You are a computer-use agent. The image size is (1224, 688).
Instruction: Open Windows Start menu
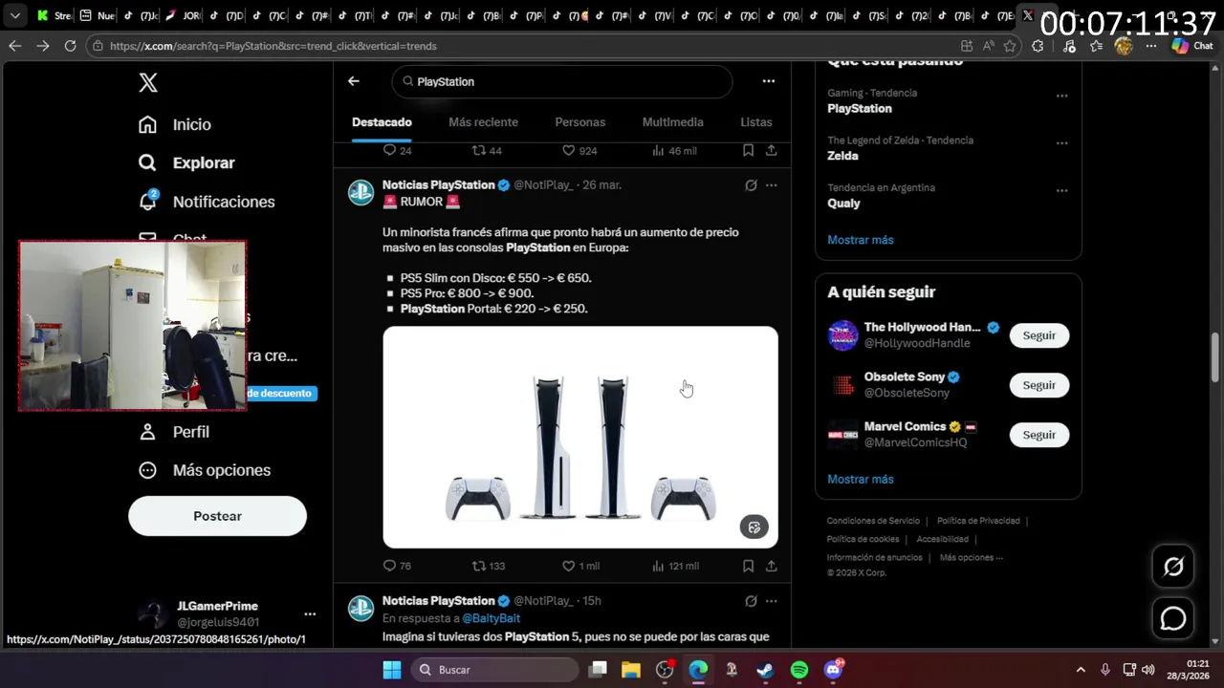[x=392, y=670]
